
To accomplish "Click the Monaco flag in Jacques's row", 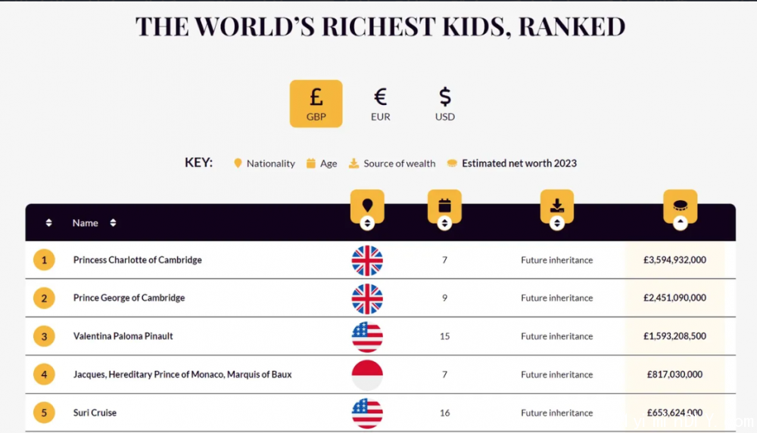I will pos(367,375).
